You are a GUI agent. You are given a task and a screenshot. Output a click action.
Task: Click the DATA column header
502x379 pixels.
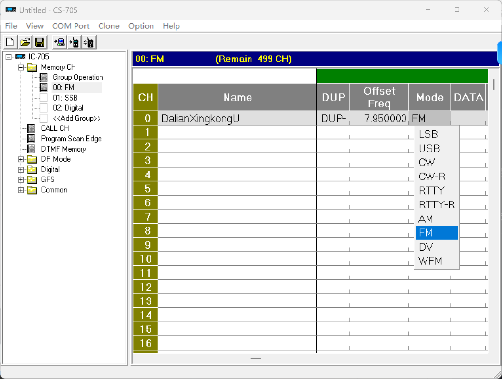click(468, 97)
